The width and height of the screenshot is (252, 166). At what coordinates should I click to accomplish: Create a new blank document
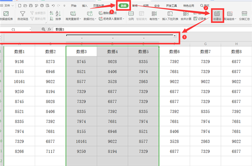20,5
